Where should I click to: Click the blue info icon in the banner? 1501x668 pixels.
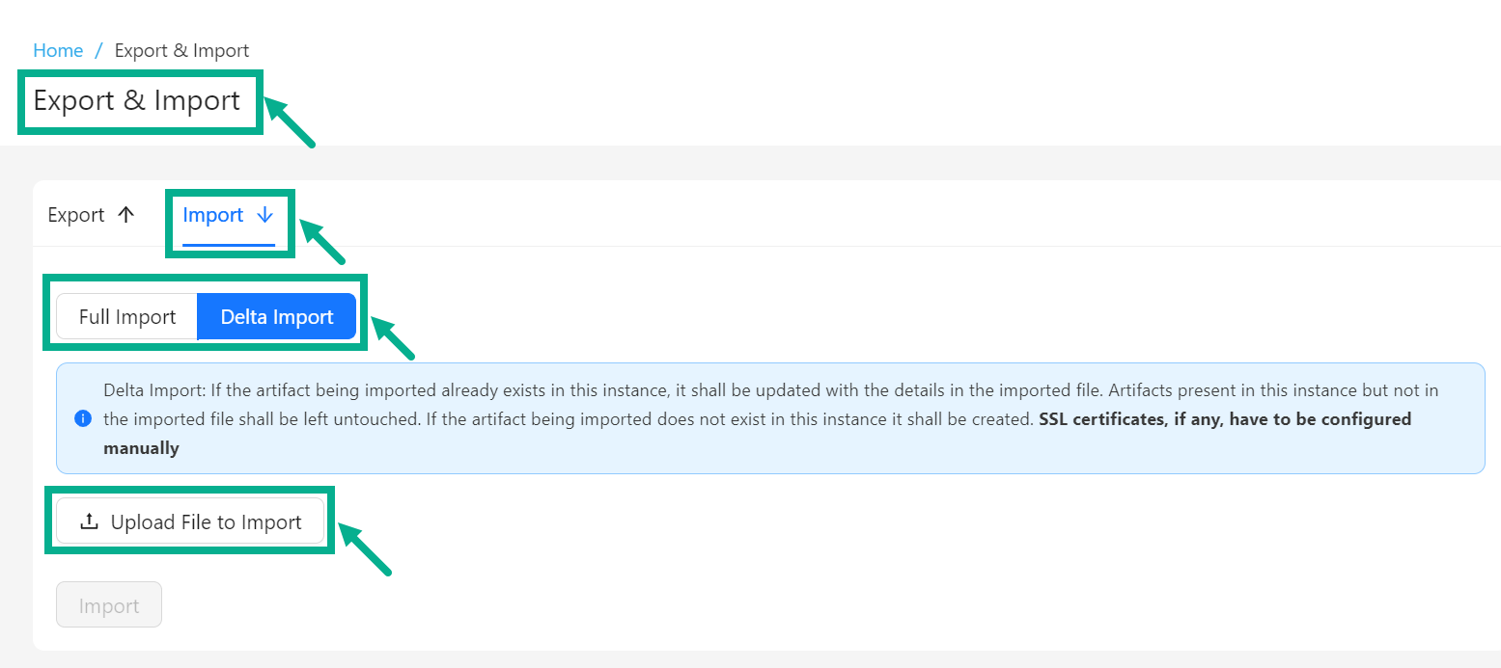click(83, 418)
